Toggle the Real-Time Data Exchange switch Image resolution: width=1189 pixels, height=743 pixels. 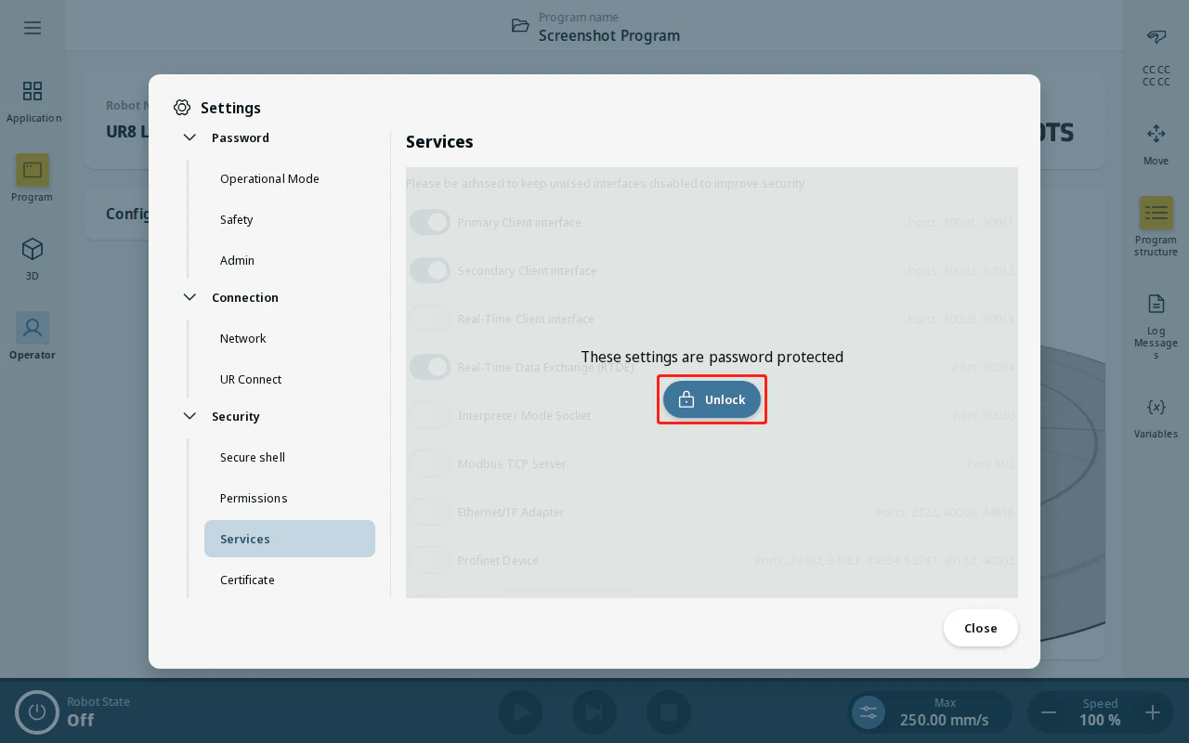coord(430,367)
